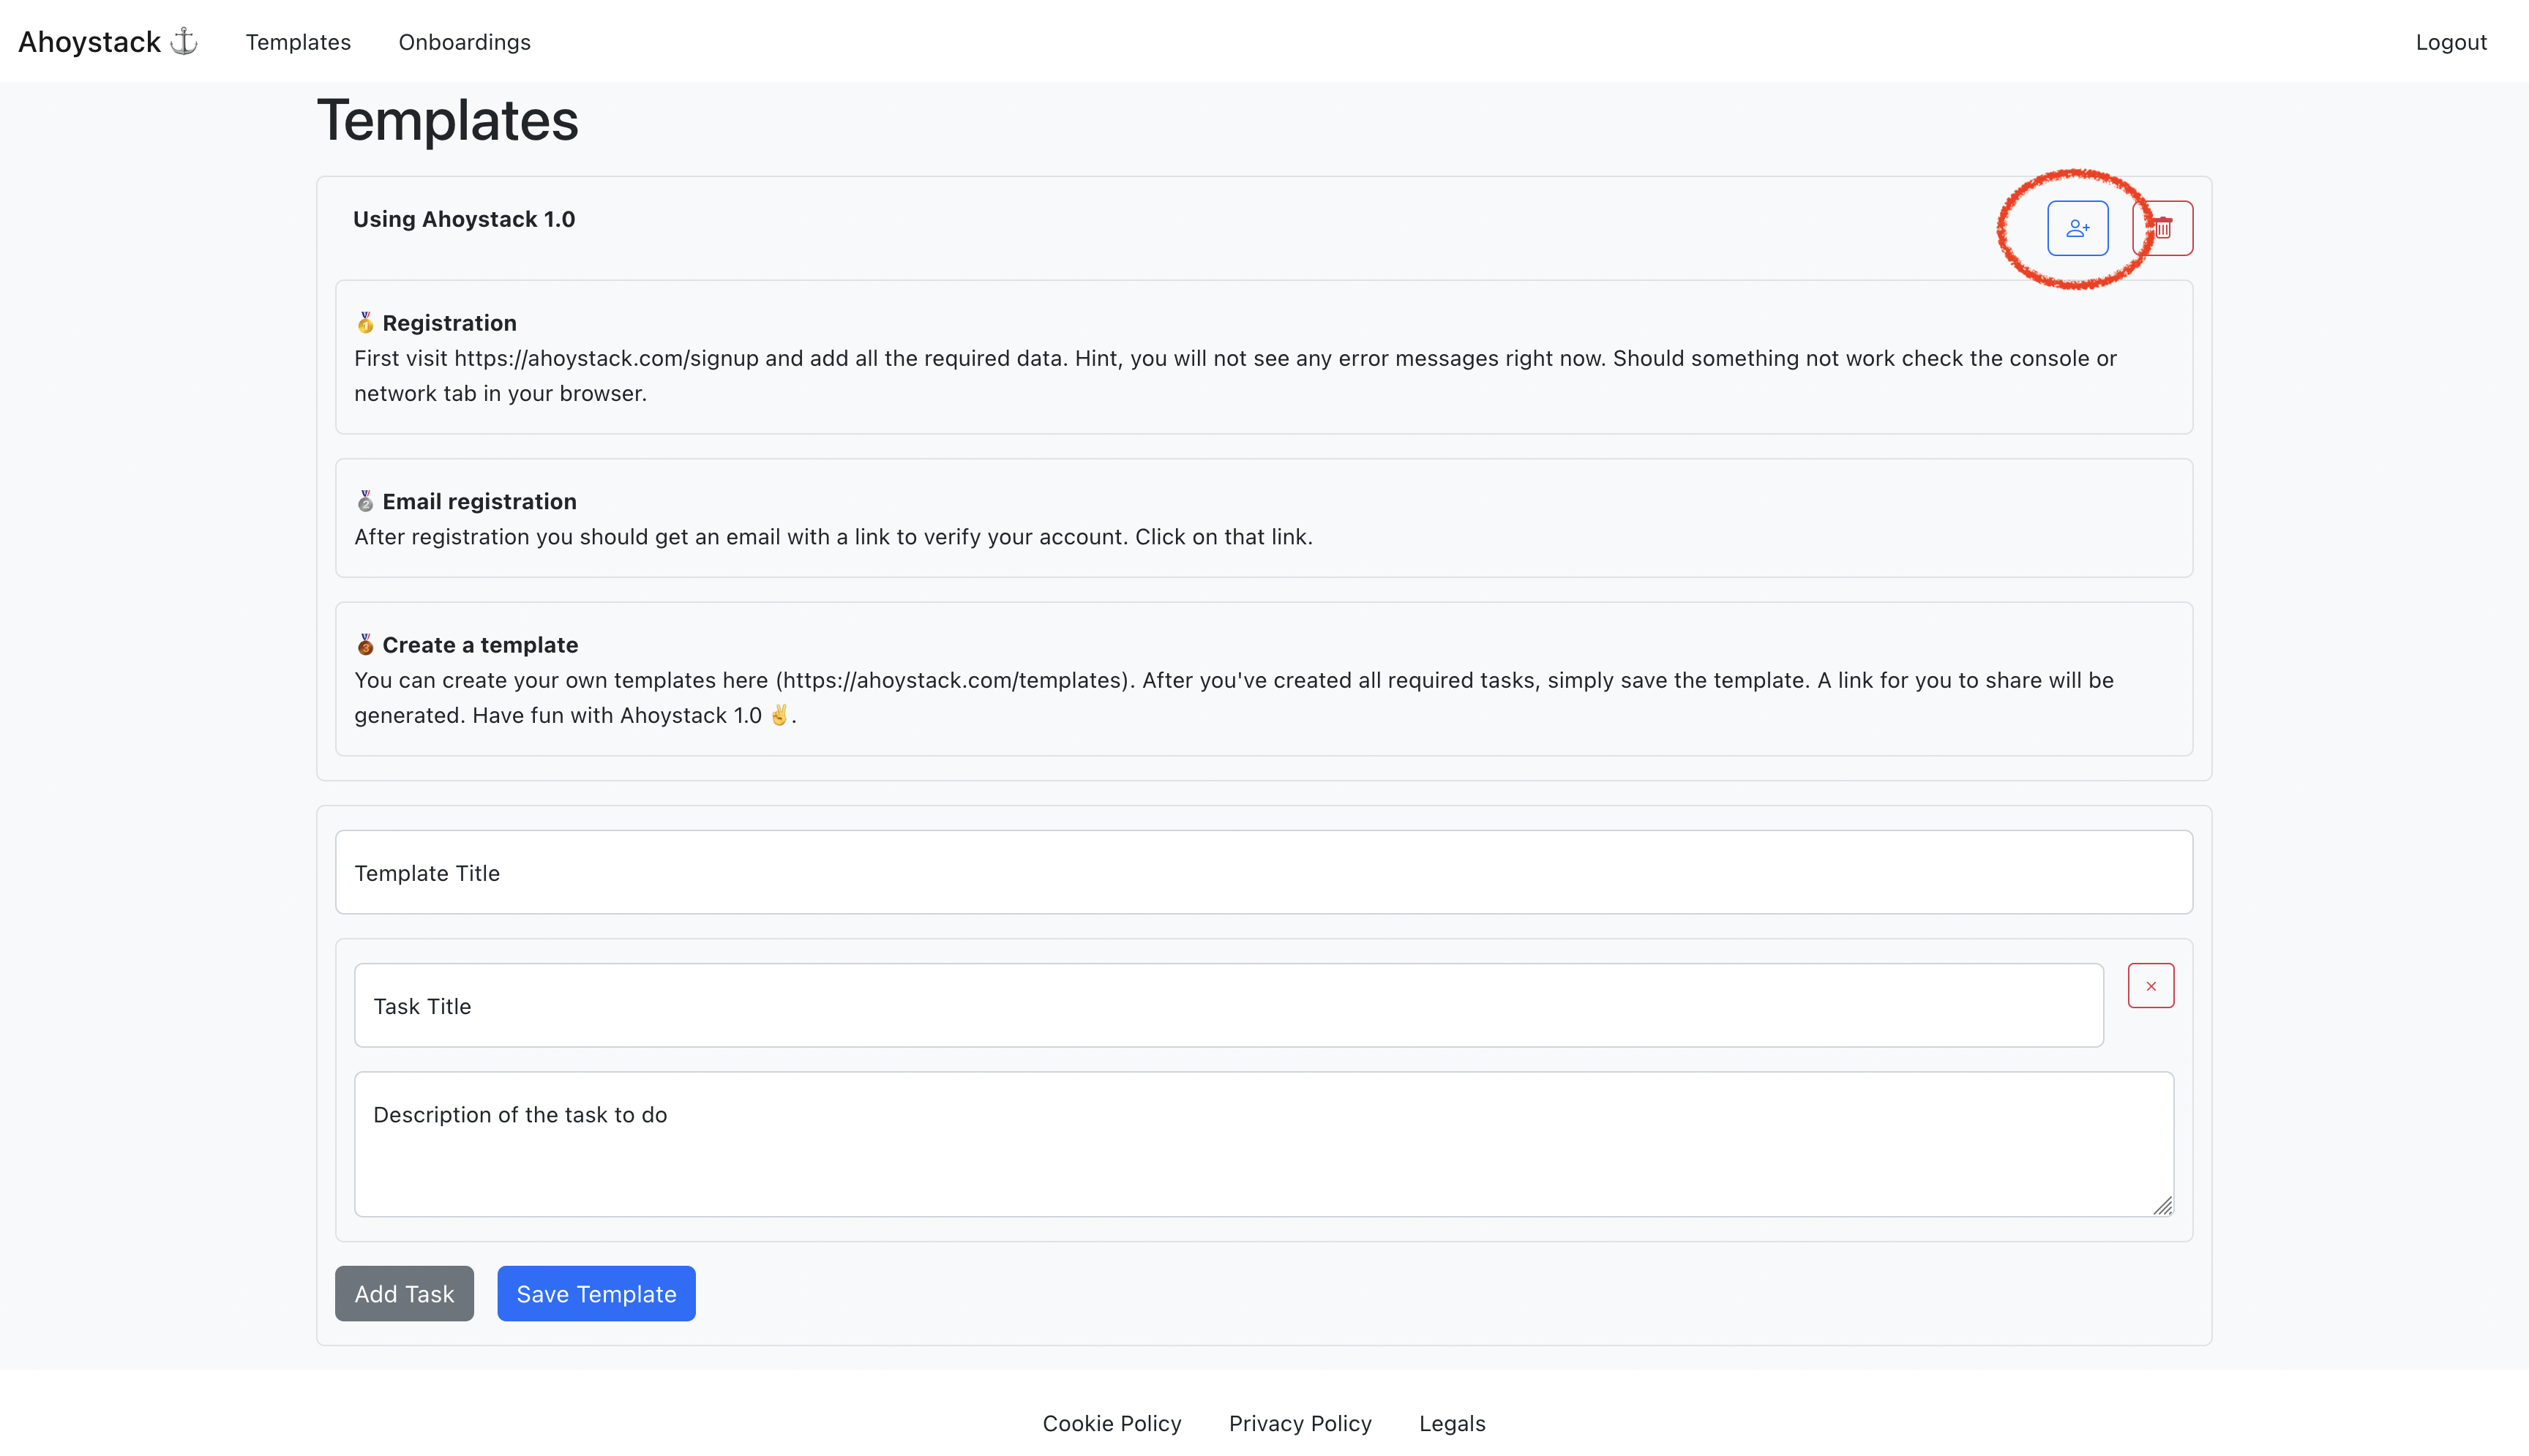Focus the Task Title field

[1229, 1006]
